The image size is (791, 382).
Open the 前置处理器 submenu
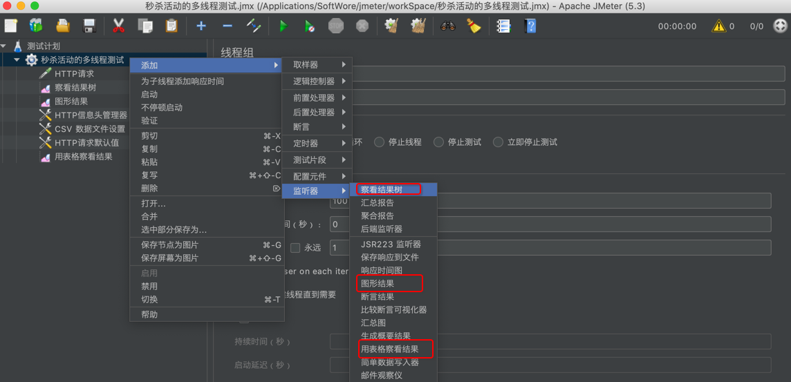(317, 98)
